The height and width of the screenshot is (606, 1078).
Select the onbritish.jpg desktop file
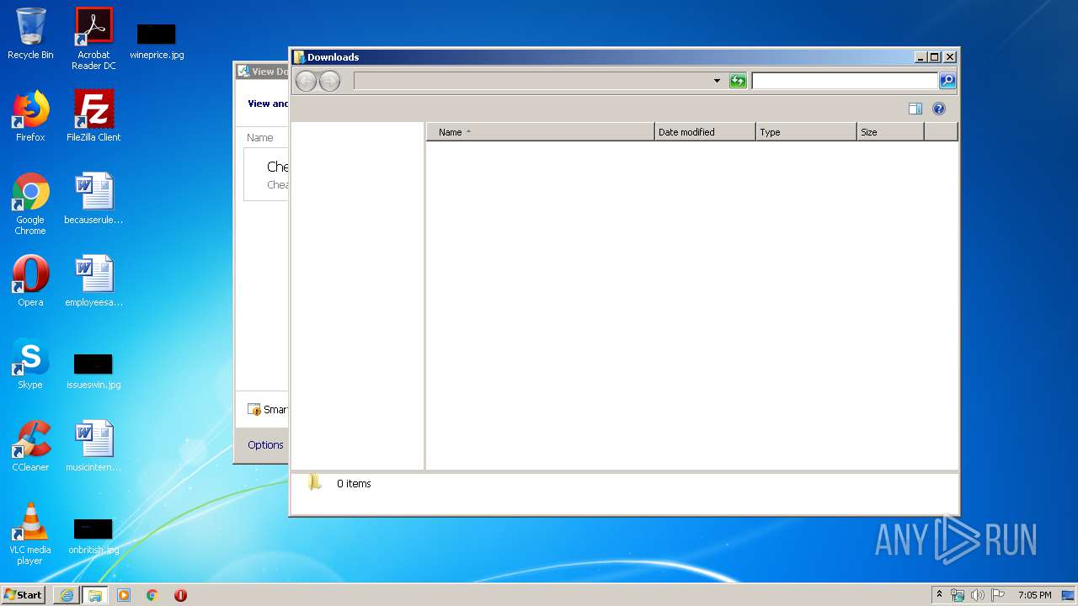click(93, 535)
